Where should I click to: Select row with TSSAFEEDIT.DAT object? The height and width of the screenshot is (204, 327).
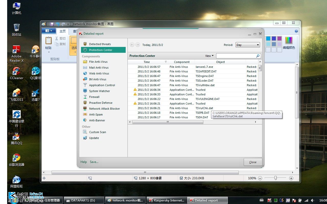tap(193, 71)
